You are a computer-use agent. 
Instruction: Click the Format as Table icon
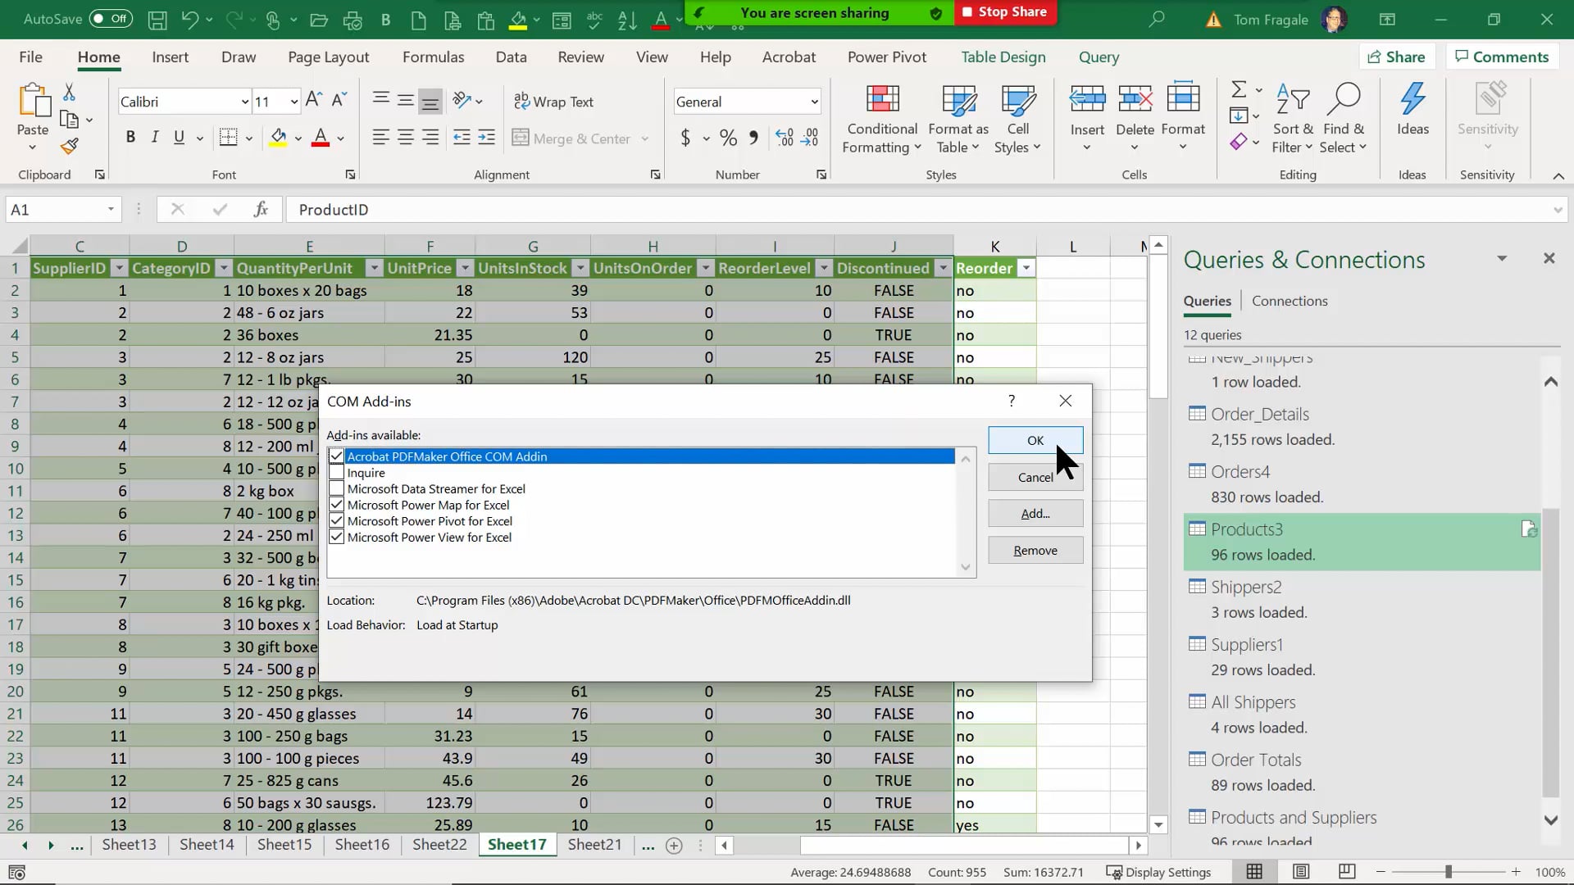tap(958, 117)
